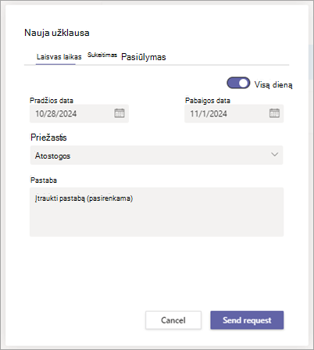Click the Pradžios data label
Image resolution: width=314 pixels, height=350 pixels.
pos(52,101)
